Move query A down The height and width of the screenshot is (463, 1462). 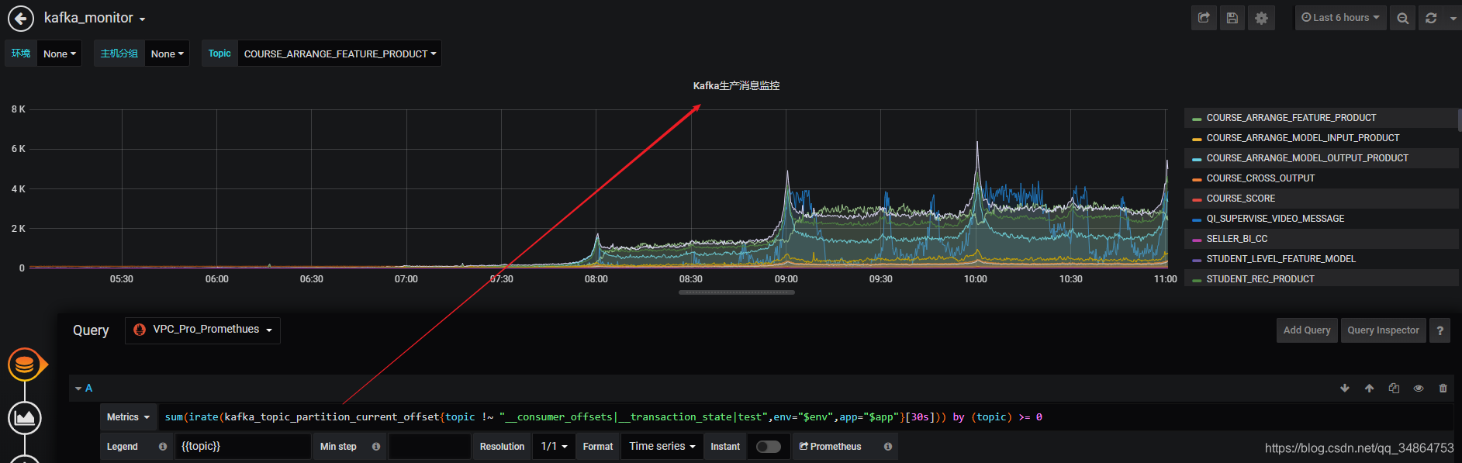click(1344, 389)
